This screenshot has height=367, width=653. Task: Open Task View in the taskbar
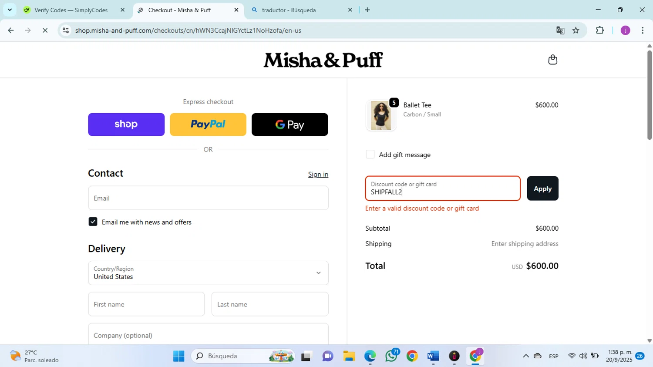tap(306, 357)
